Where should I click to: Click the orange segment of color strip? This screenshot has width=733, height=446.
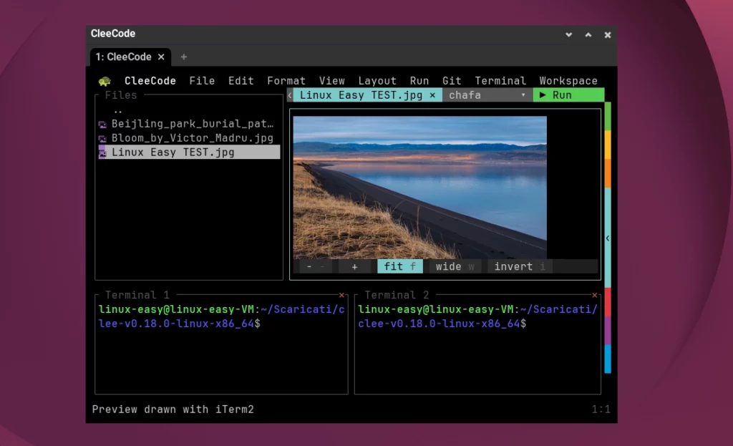(608, 173)
